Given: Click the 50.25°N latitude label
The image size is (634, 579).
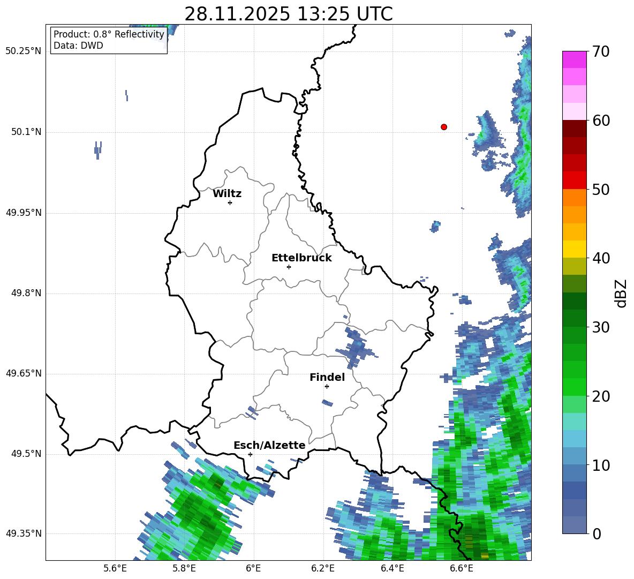Looking at the screenshot, I should 24,51.
